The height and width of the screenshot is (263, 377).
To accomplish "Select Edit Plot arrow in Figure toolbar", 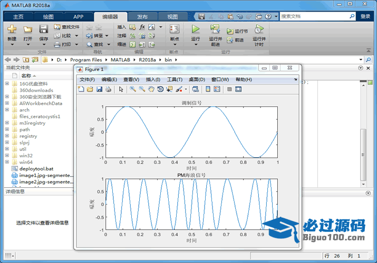I will point(121,89).
